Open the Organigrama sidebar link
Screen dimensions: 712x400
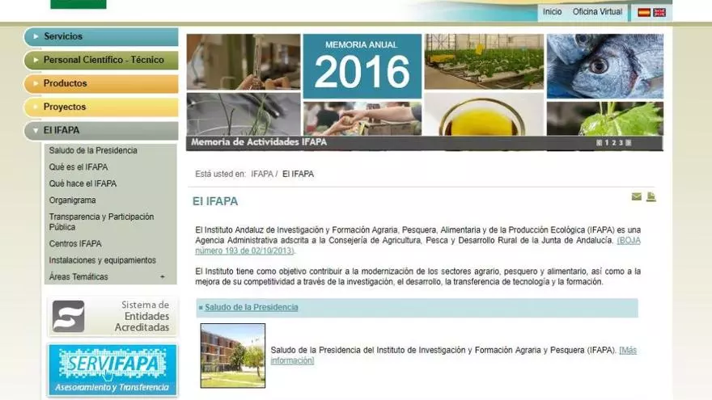point(72,200)
